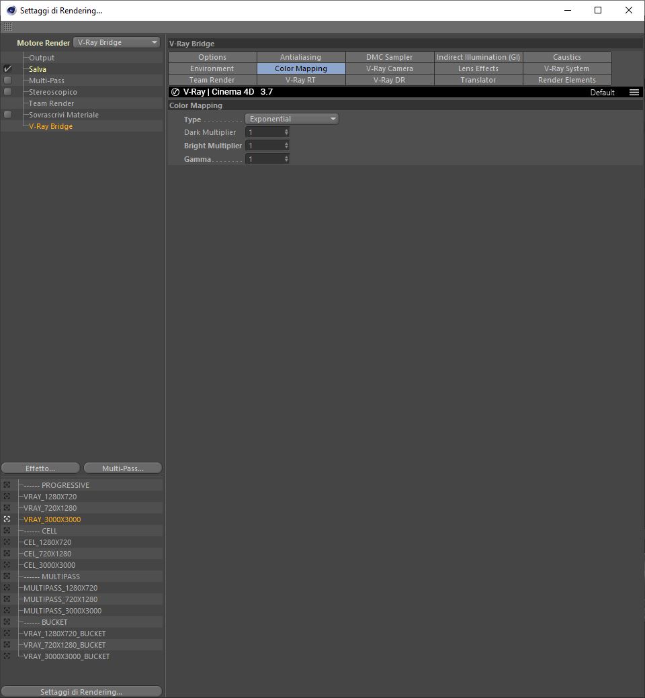Click the Cinema 4D window title icon
The width and height of the screenshot is (645, 698).
click(11, 10)
